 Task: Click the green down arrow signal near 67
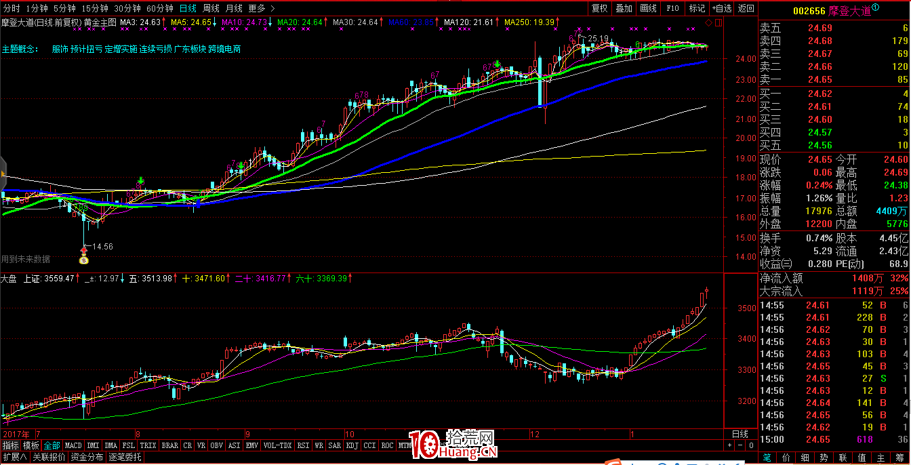(498, 64)
